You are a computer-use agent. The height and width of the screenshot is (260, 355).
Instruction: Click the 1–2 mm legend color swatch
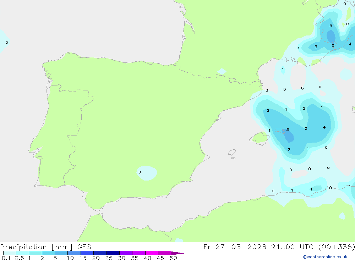35,253
